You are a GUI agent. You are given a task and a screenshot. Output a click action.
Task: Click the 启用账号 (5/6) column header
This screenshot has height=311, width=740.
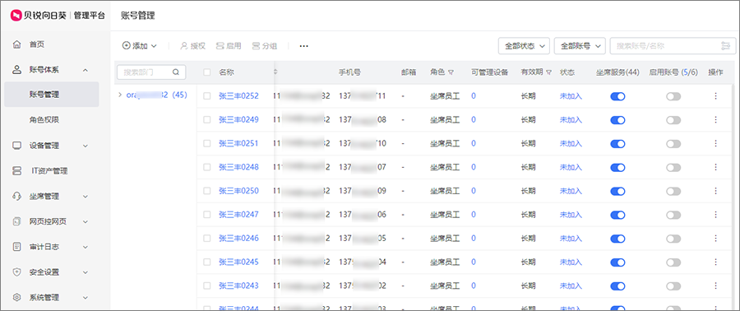673,72
